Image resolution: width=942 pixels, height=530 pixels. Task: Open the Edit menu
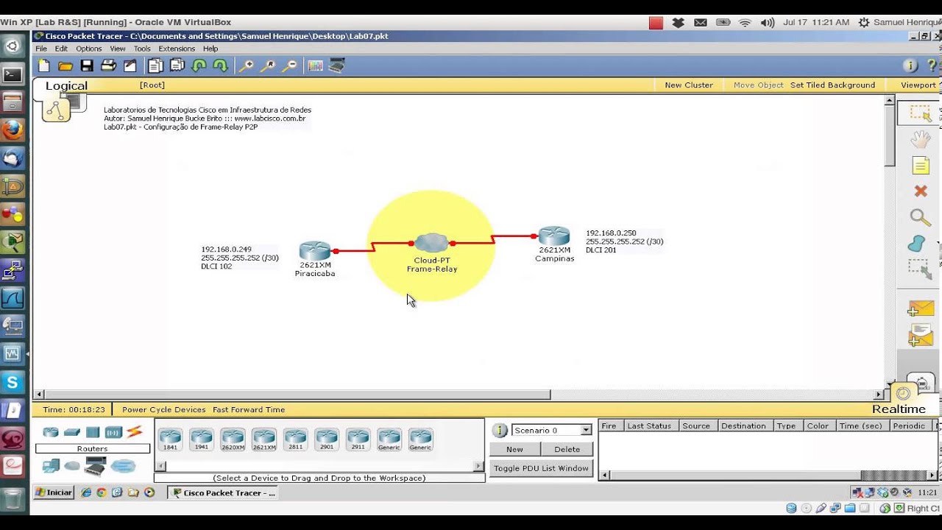(x=61, y=49)
